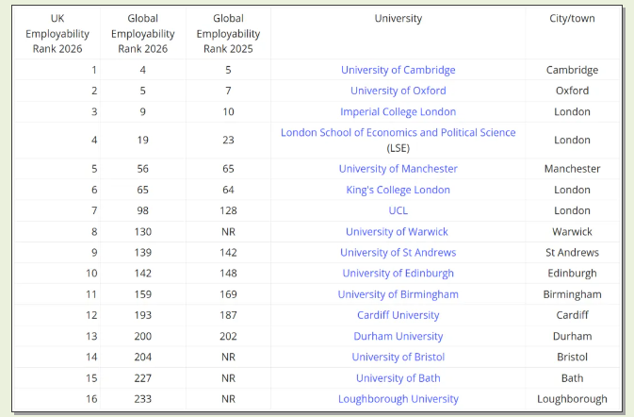The image size is (634, 417).
Task: Click the UCL link
Action: click(398, 211)
